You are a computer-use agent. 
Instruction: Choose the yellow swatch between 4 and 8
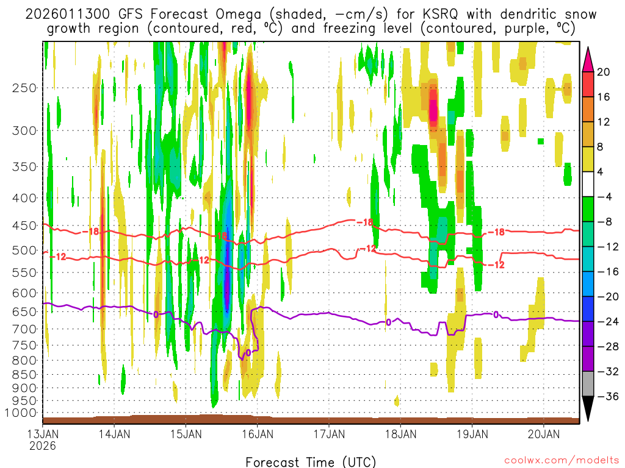tap(588, 159)
